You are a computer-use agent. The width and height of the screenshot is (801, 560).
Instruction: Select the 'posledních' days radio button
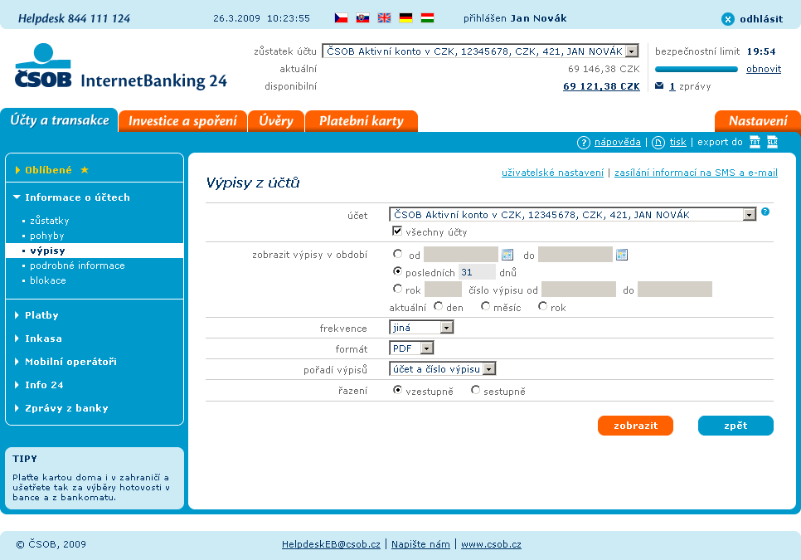point(397,271)
